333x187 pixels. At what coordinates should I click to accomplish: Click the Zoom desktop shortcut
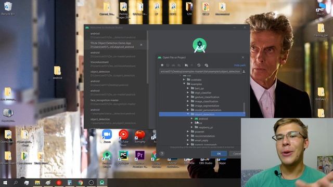pyautogui.click(x=107, y=136)
